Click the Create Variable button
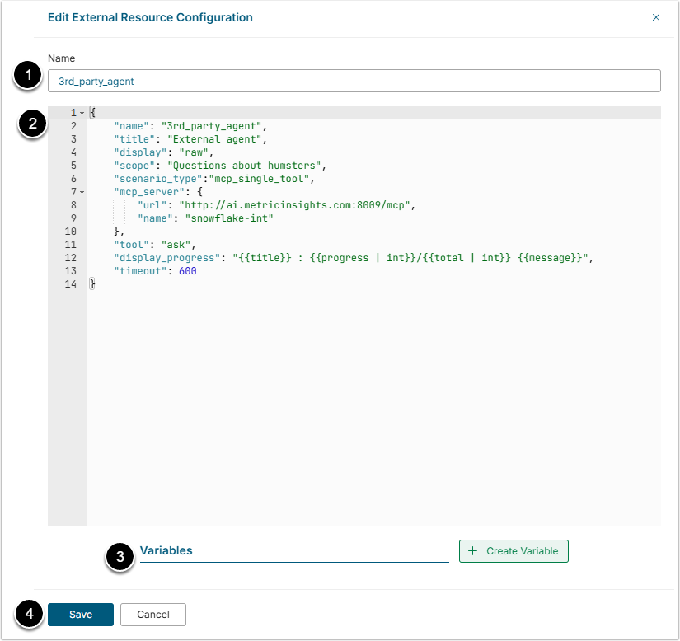 [514, 551]
